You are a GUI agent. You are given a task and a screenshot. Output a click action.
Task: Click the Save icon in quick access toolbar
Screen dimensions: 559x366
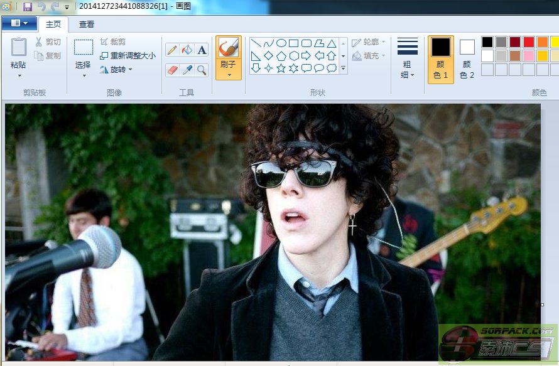[27, 7]
